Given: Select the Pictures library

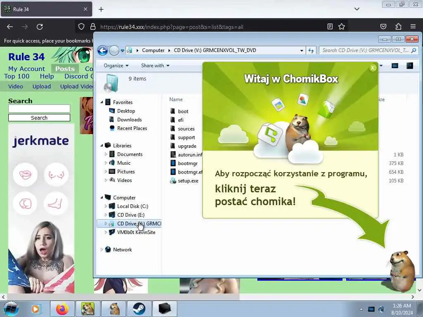Looking at the screenshot, I should 126,171.
